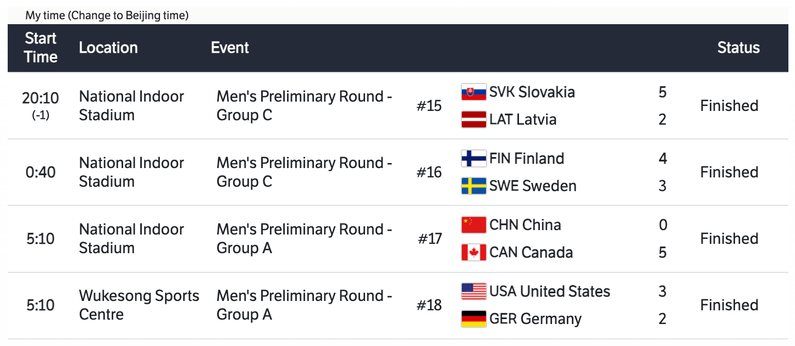Open SVK Slovakia team link

[532, 92]
